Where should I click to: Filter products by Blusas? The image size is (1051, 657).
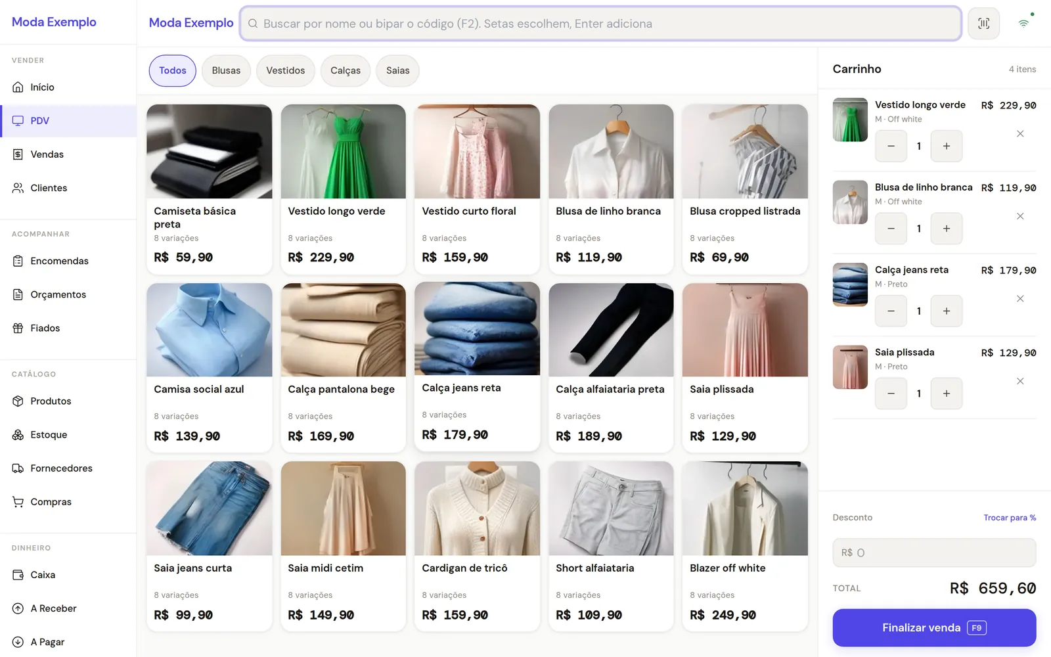tap(226, 71)
